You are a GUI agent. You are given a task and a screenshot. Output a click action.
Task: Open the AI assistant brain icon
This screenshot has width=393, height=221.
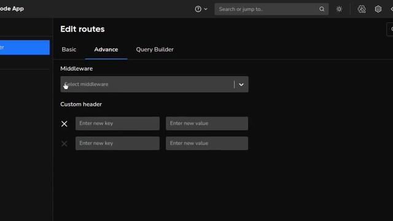(x=362, y=9)
